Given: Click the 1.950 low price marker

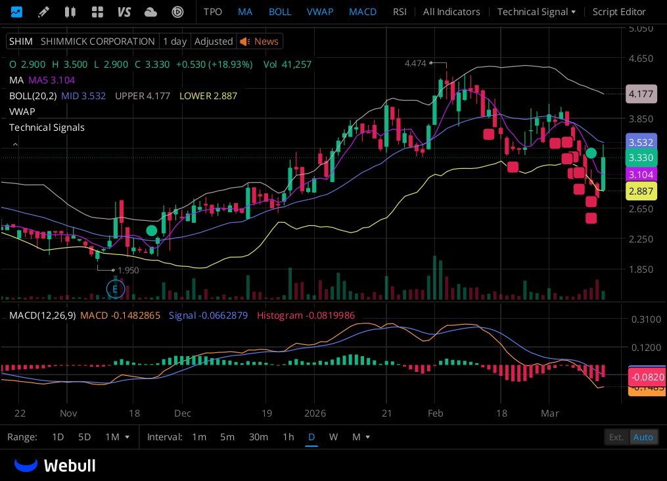Looking at the screenshot, I should [x=128, y=270].
